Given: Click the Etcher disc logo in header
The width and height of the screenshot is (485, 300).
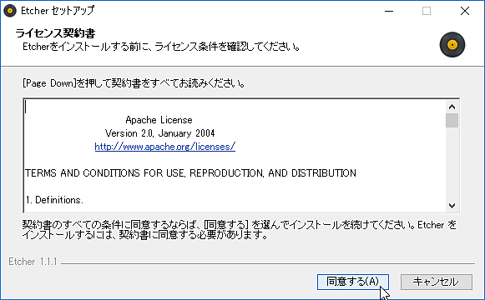Looking at the screenshot, I should point(452,45).
